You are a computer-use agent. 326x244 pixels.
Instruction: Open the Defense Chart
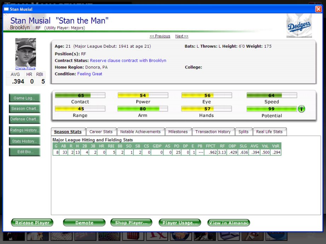[24, 119]
